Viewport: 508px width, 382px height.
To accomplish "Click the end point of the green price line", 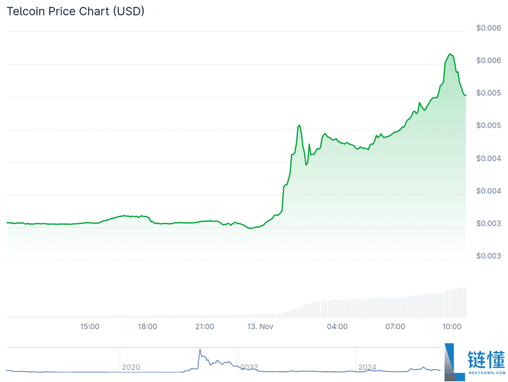I will pyautogui.click(x=465, y=95).
